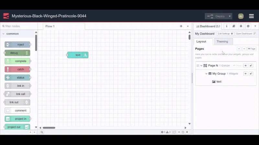The height and width of the screenshot is (145, 259).
Task: Select the link call node
Action: [17, 94]
